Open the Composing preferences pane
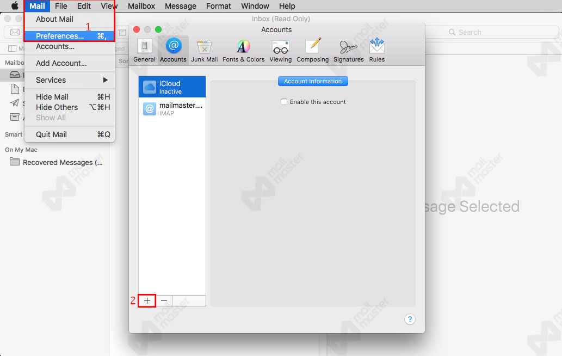562x356 pixels. [312, 50]
